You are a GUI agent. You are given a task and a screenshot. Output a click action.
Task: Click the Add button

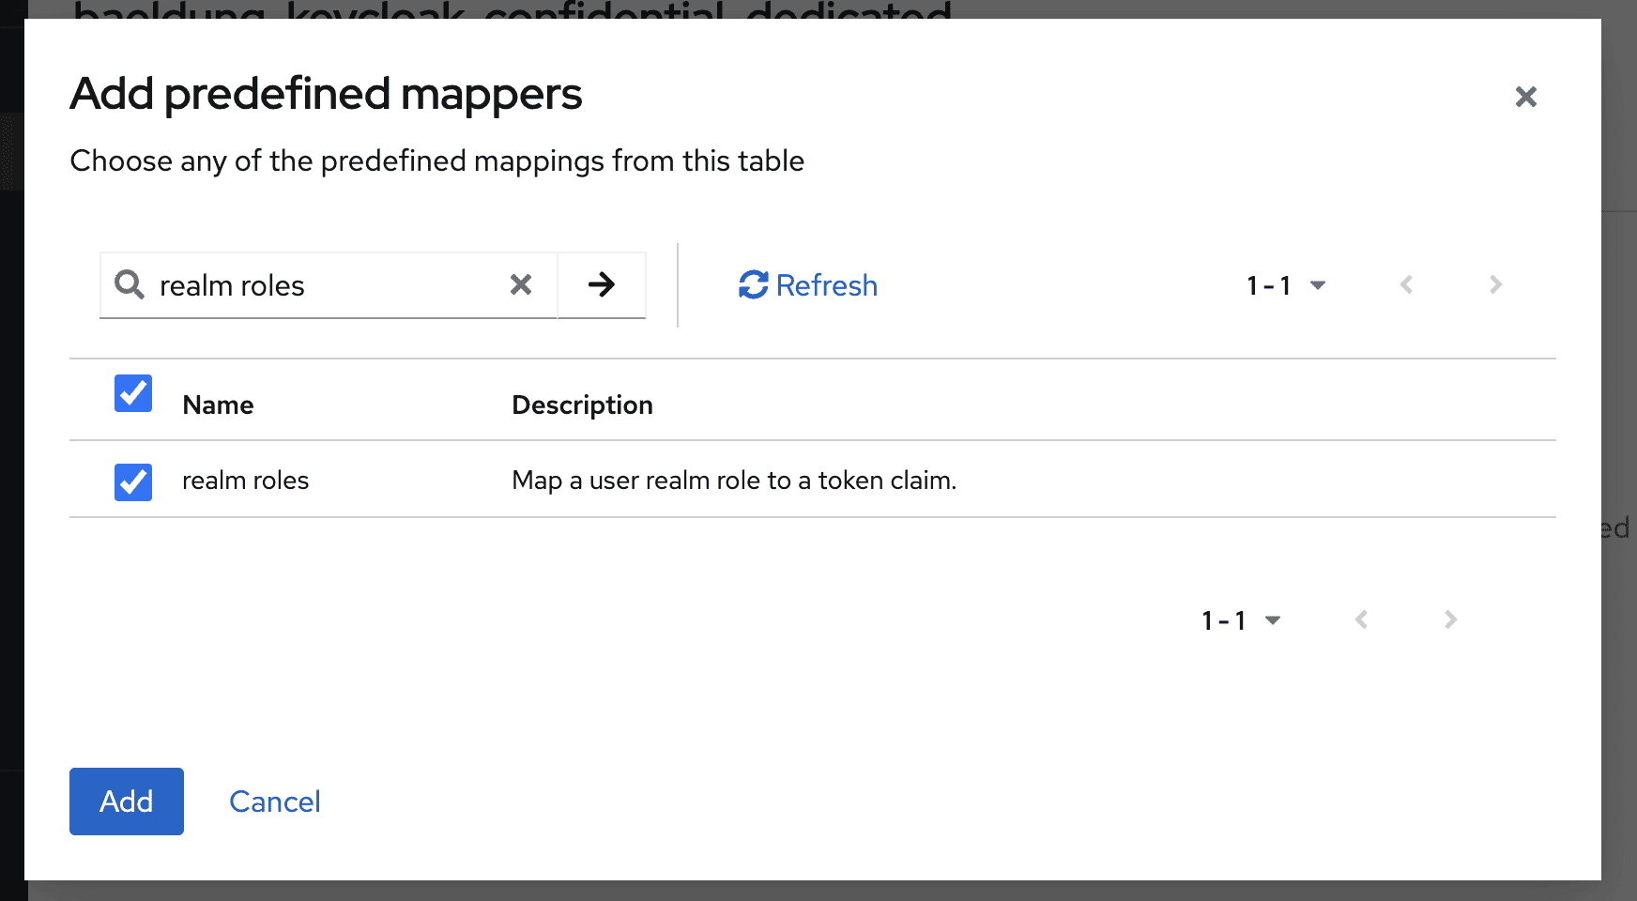[x=127, y=802]
